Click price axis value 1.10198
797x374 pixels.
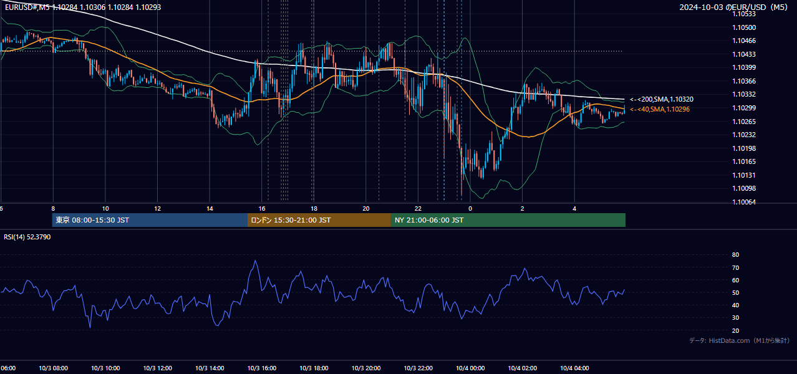pos(745,148)
